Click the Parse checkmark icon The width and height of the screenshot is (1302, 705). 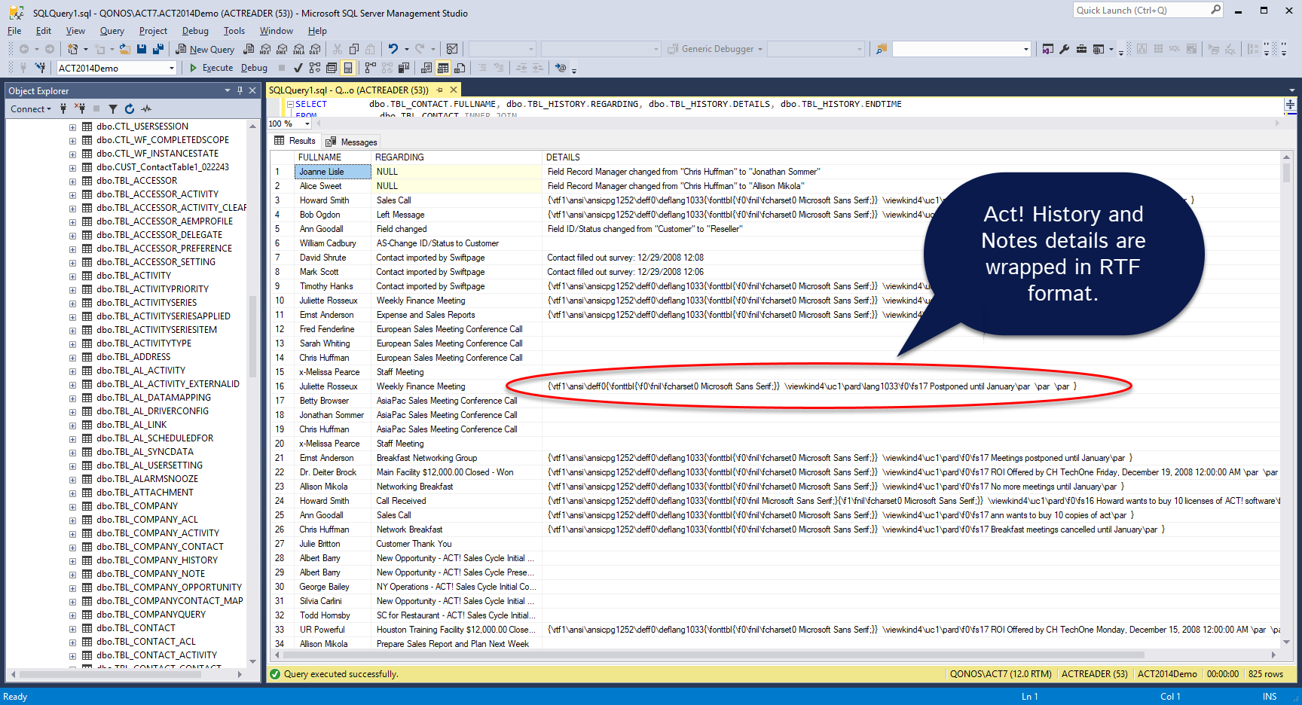298,68
